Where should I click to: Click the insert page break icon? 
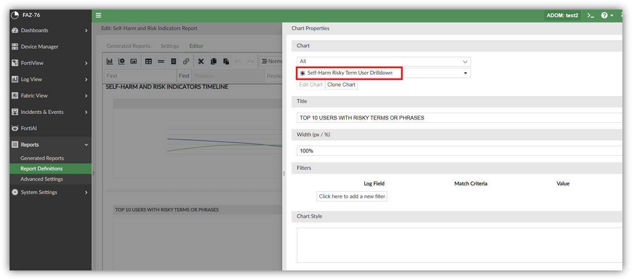coord(174,61)
